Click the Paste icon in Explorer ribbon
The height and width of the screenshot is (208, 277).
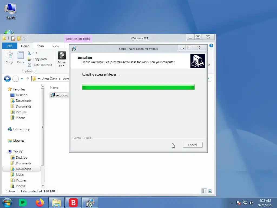(x=21, y=57)
